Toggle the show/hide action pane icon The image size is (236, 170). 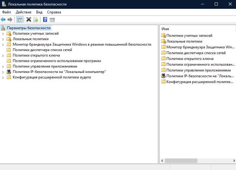(52, 20)
